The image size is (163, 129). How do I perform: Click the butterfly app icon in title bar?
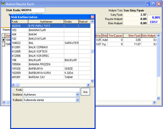[3, 4]
